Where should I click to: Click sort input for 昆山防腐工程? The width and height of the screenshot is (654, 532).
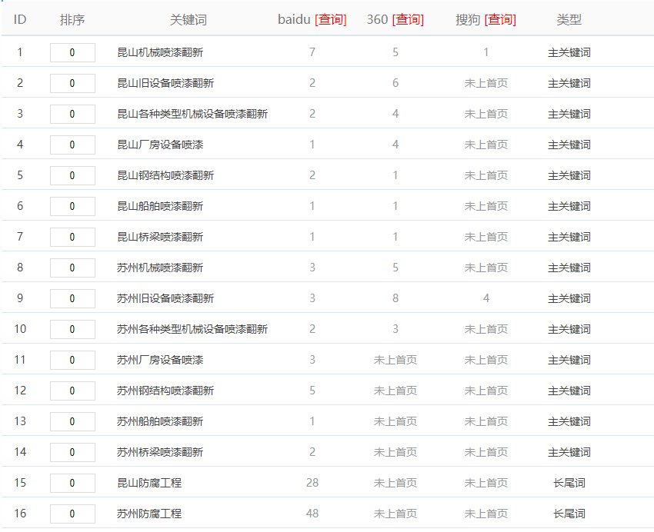(72, 483)
